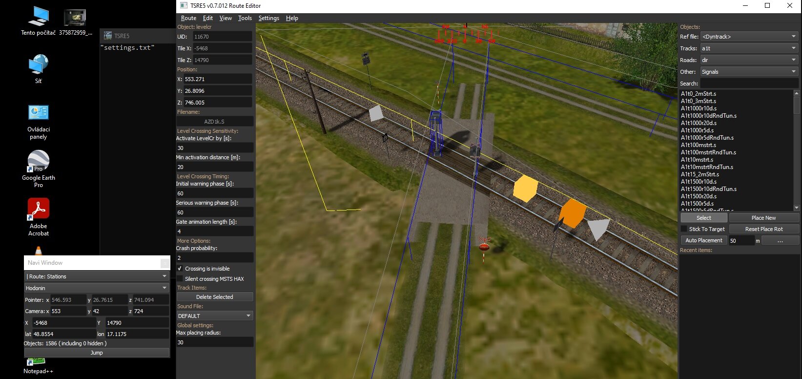Open the Edit menu

pos(208,18)
